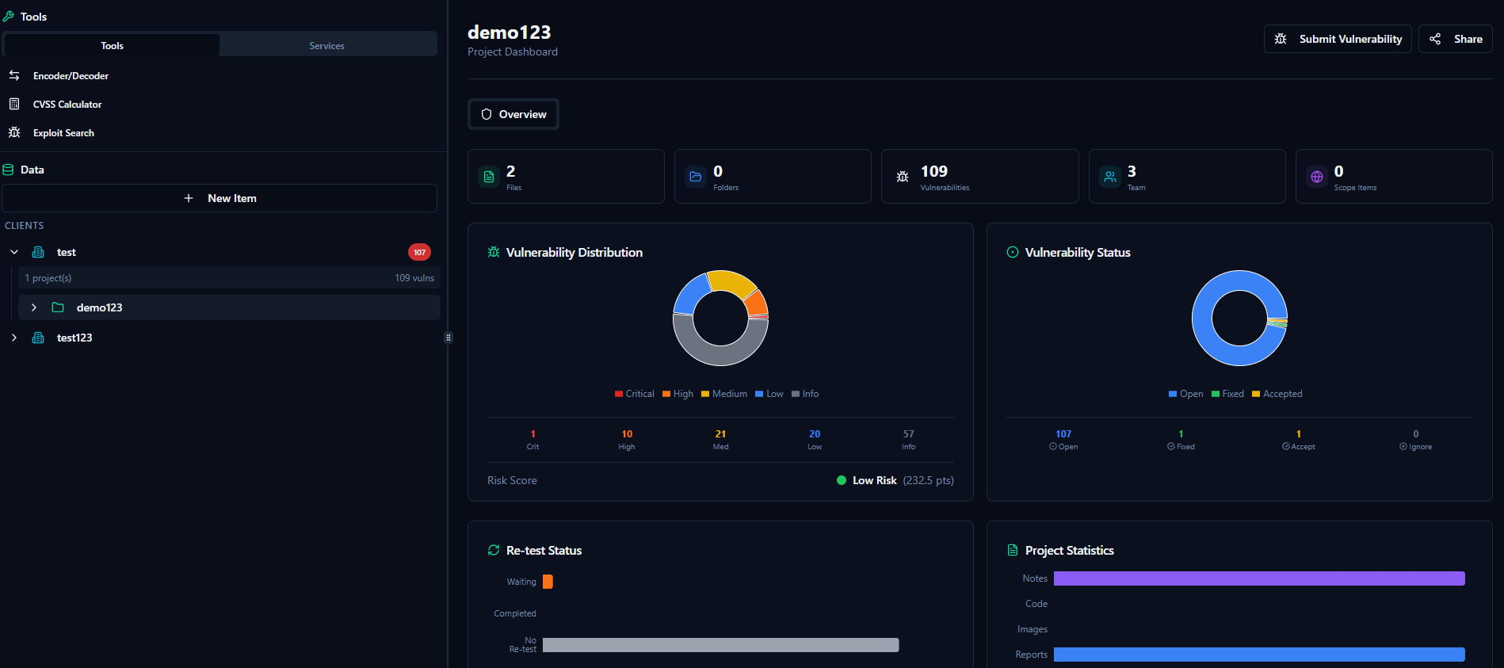This screenshot has height=668, width=1504.
Task: Select the test client row
Action: [x=220, y=252]
